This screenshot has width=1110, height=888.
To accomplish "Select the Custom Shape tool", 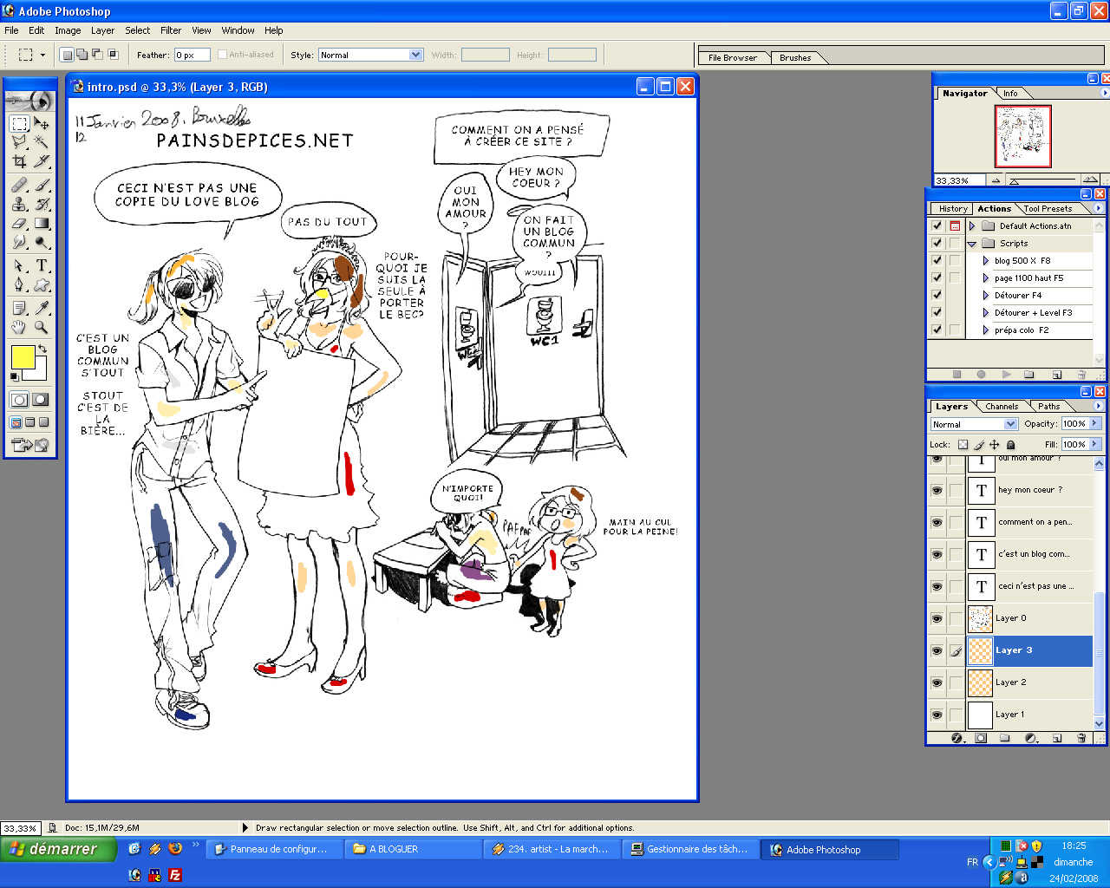I will 41,284.
